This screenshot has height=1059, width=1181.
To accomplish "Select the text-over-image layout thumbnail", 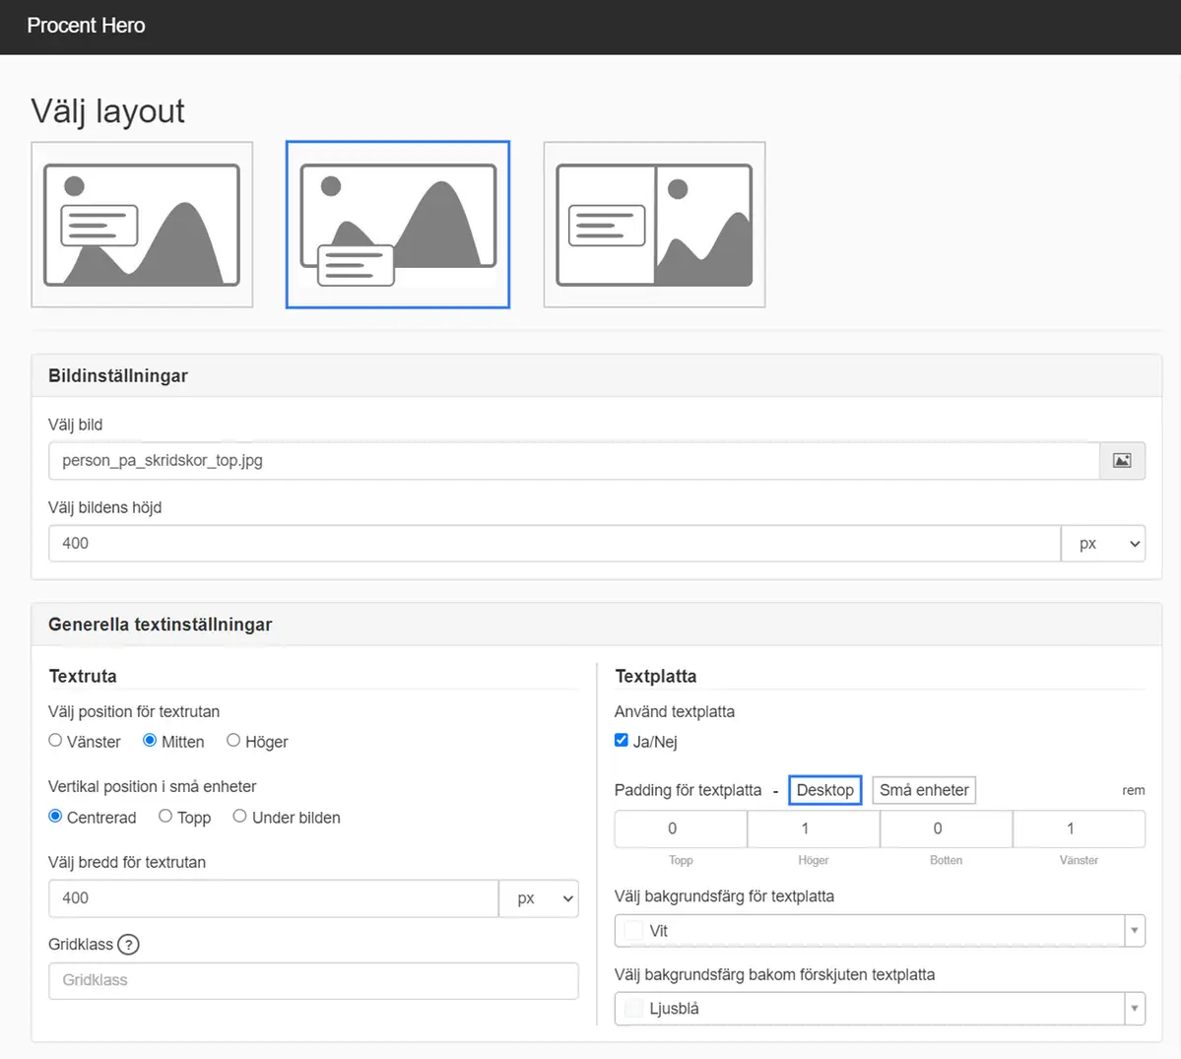I will 142,225.
